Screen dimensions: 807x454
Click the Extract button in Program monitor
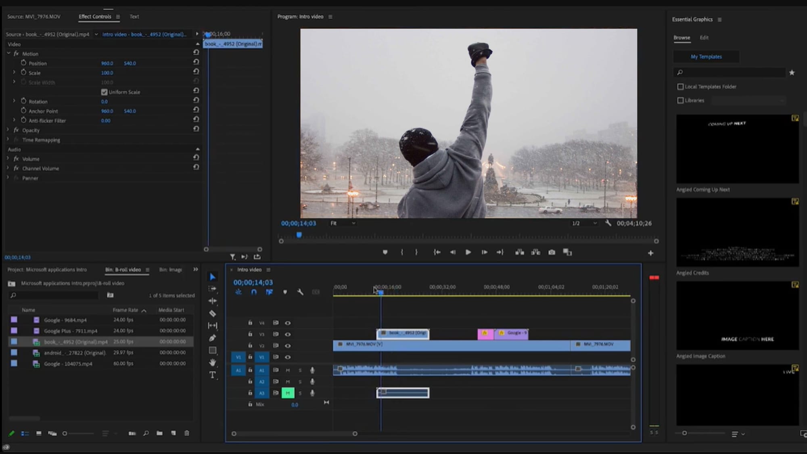(x=536, y=252)
